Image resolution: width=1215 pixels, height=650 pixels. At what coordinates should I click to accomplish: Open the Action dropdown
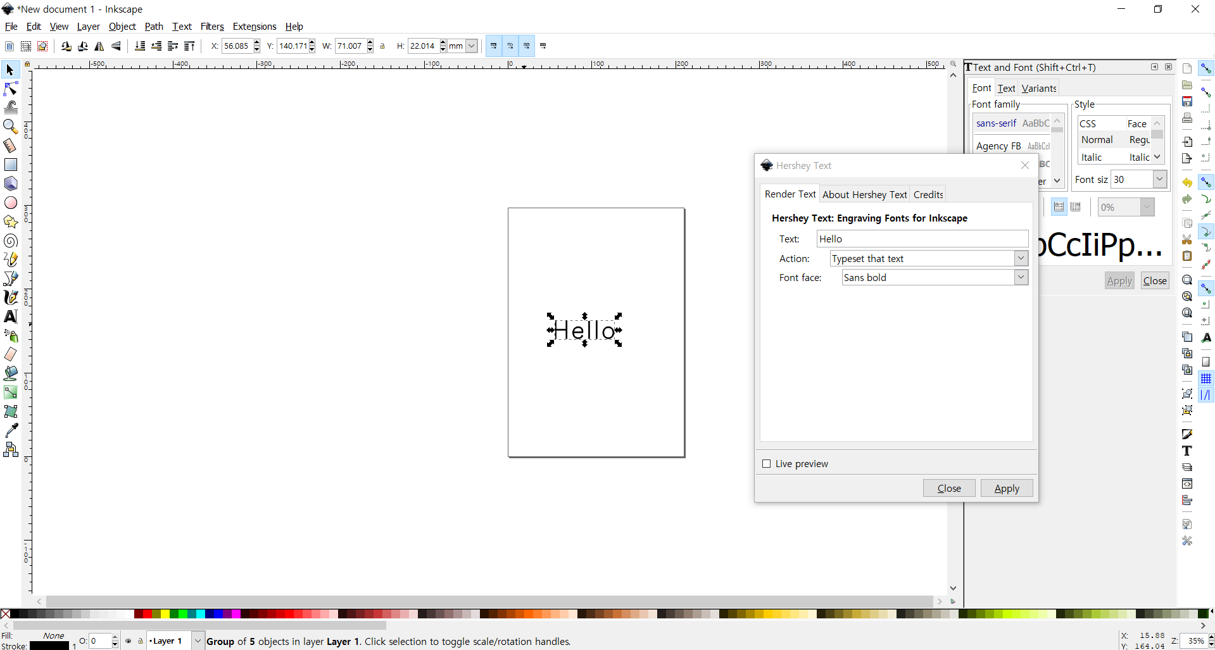point(1021,258)
